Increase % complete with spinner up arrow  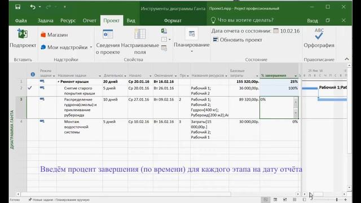pyautogui.click(x=296, y=102)
